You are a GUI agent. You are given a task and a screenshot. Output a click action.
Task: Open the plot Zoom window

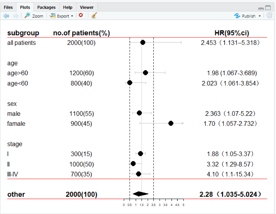pyautogui.click(x=34, y=16)
